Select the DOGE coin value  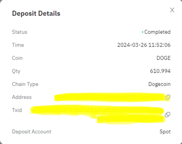tap(163, 58)
